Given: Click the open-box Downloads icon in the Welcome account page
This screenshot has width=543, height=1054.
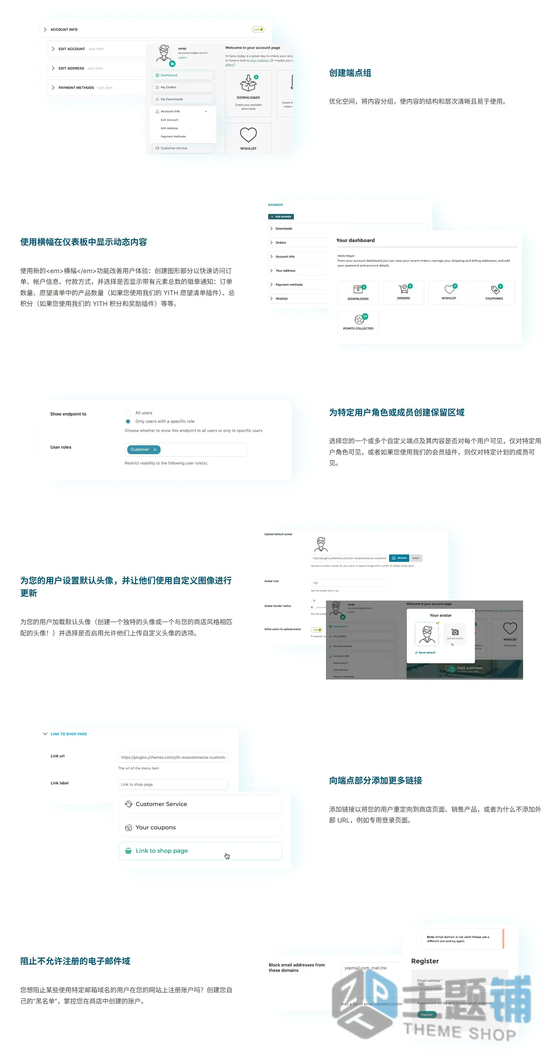Looking at the screenshot, I should point(248,83).
